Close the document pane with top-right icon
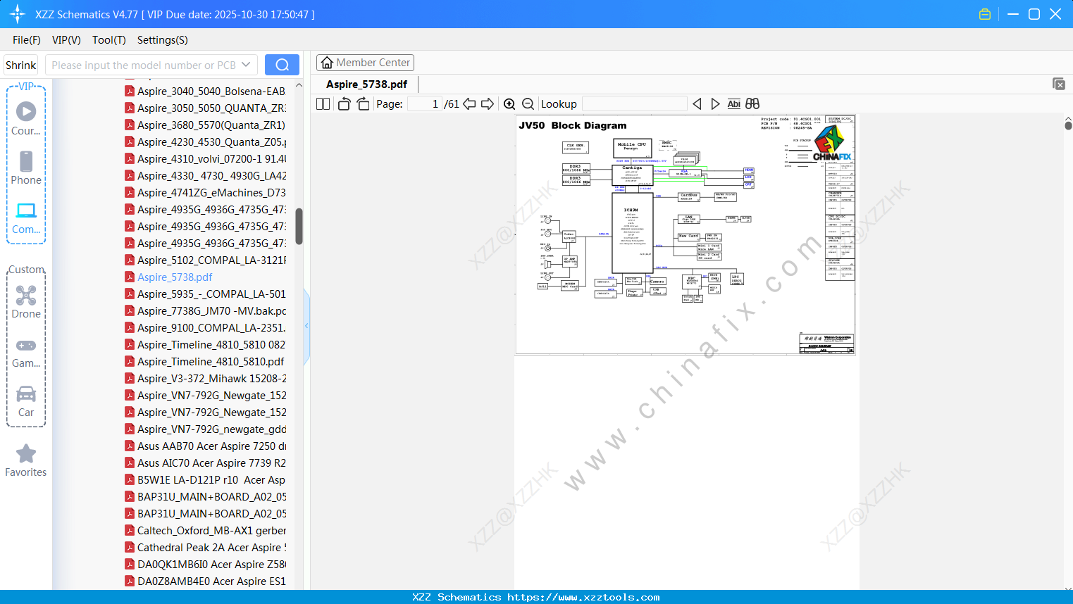1073x604 pixels. pos(1059,84)
